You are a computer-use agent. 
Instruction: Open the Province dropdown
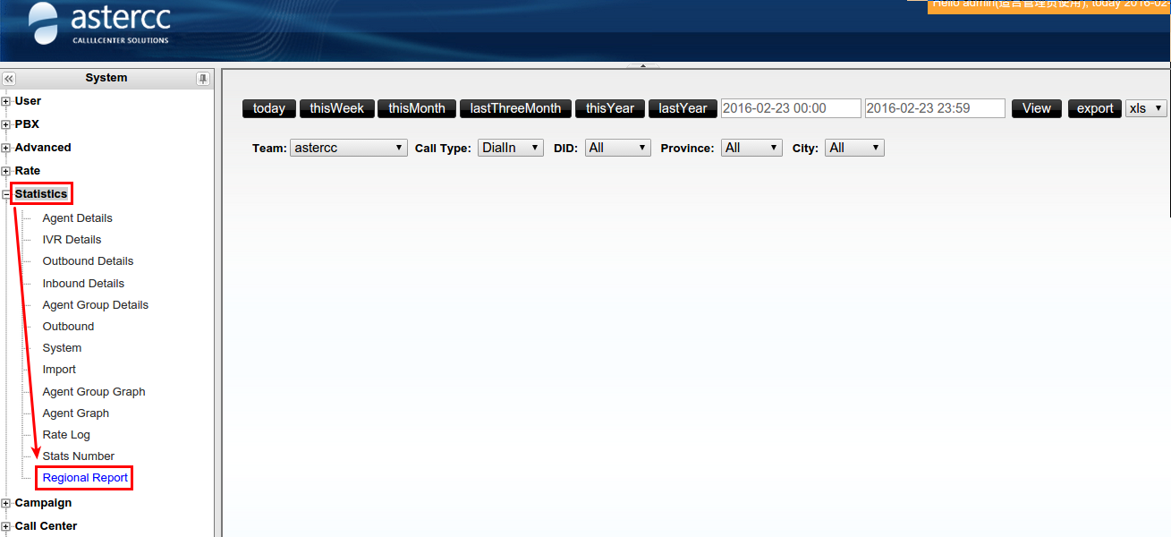click(x=751, y=148)
